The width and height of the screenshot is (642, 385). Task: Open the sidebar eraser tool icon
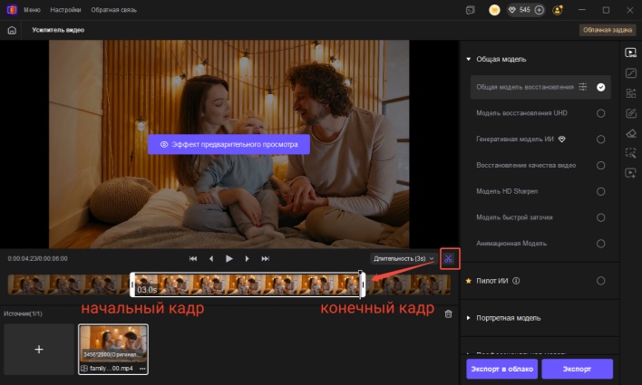point(630,133)
